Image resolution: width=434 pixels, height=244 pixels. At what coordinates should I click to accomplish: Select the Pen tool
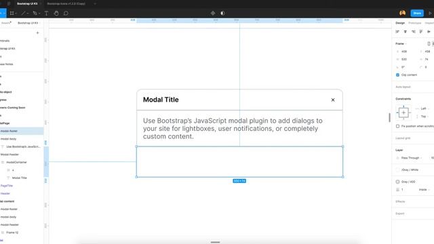(x=35, y=13)
